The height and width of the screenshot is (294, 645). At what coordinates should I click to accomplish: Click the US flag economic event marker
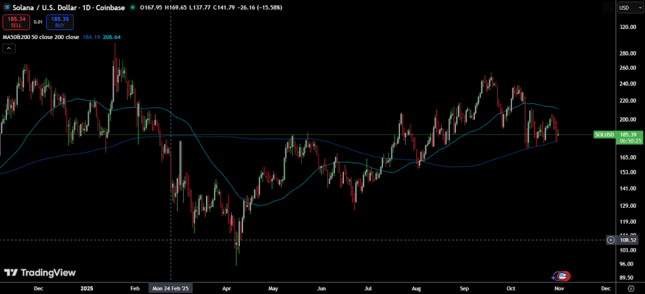pos(562,276)
